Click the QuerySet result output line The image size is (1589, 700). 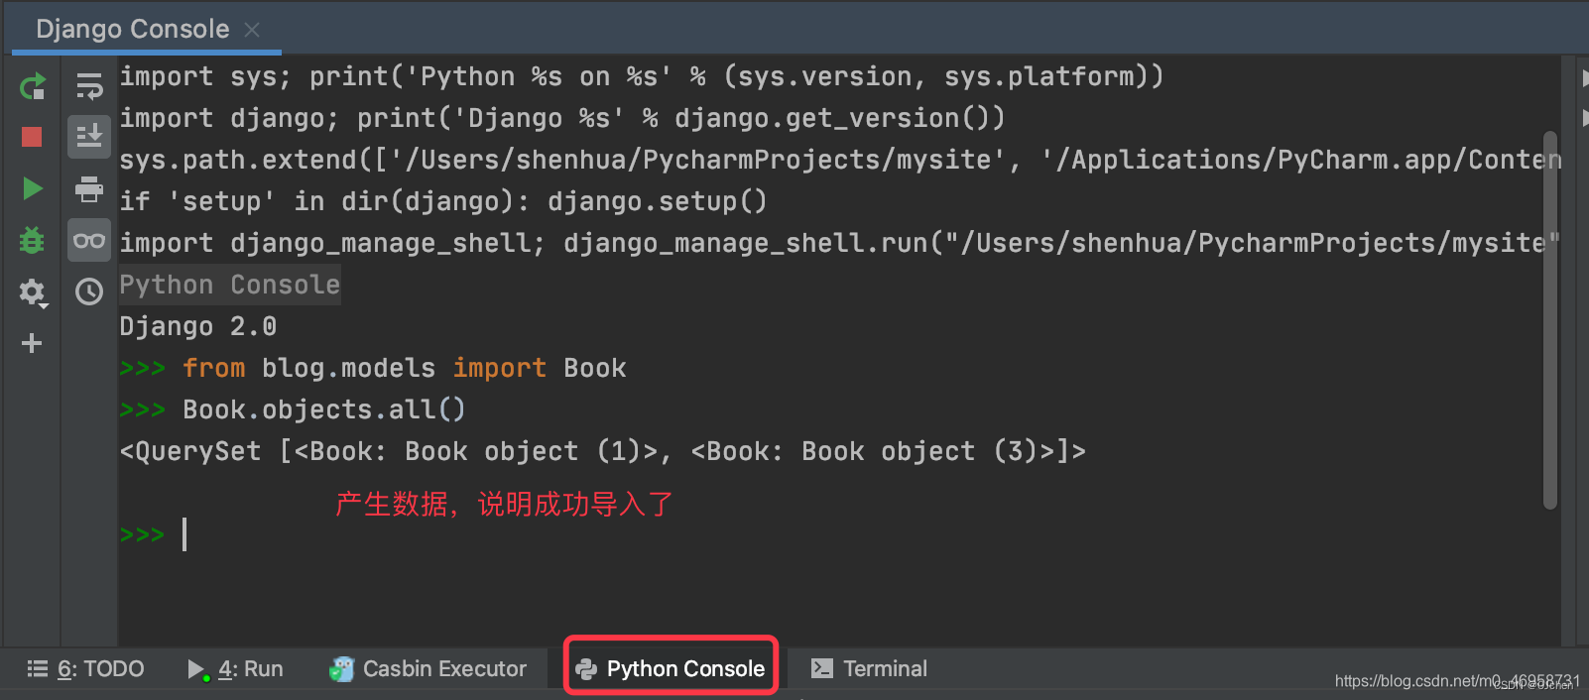(x=603, y=451)
